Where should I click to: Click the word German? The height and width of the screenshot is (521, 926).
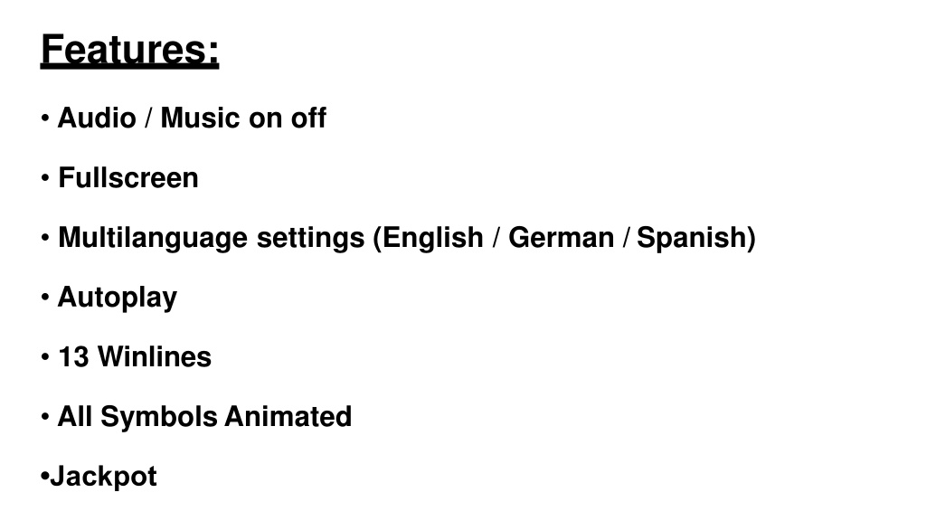click(x=561, y=238)
